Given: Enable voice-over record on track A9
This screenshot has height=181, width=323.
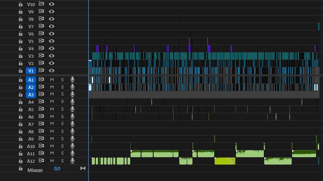Looking at the screenshot, I should [x=72, y=138].
